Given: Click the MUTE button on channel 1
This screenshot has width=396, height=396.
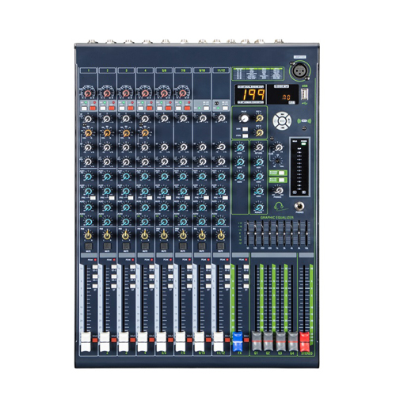Looking at the screenshot, I should pos(88,246).
